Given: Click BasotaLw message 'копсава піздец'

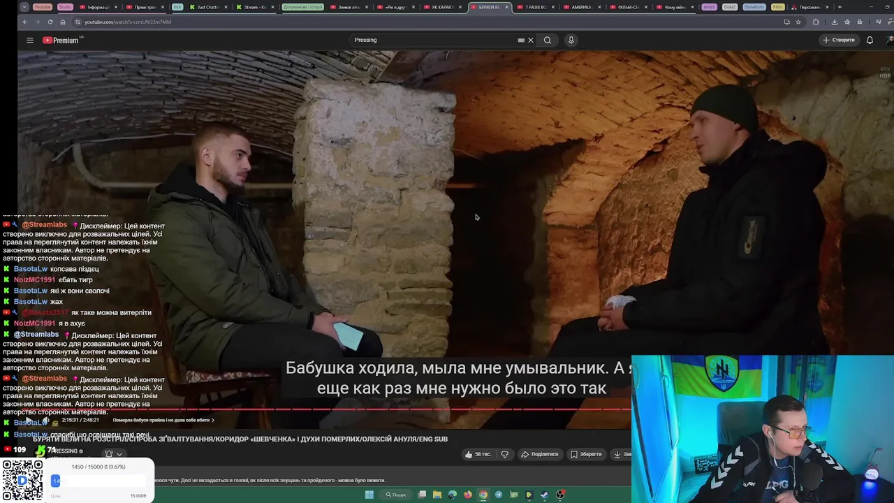Looking at the screenshot, I should pyautogui.click(x=75, y=269).
